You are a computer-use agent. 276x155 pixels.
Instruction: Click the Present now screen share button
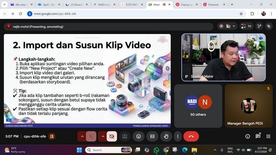(125, 136)
